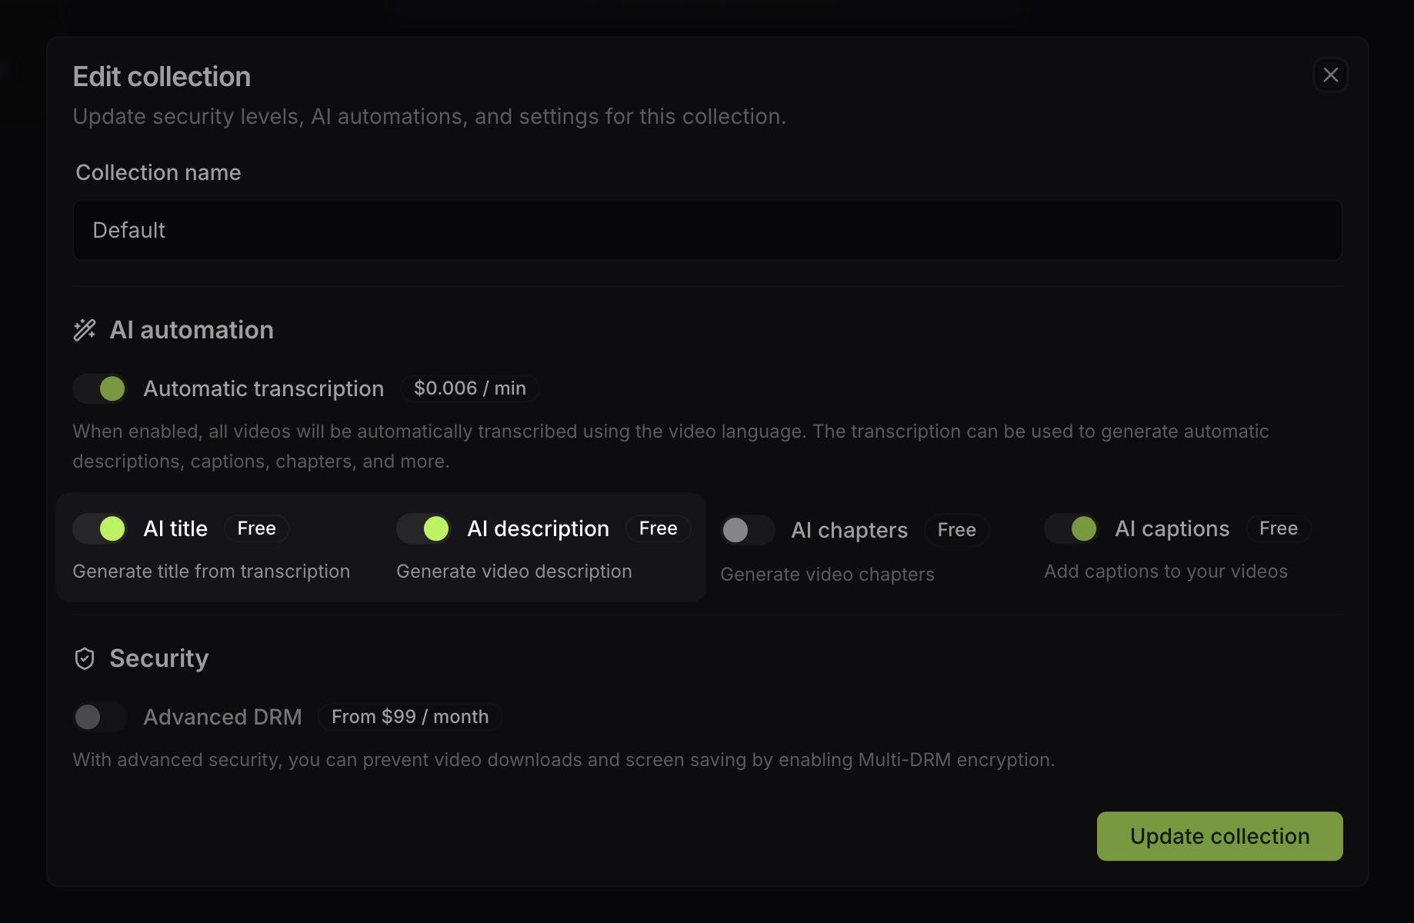Click the AI chapters label

[849, 530]
